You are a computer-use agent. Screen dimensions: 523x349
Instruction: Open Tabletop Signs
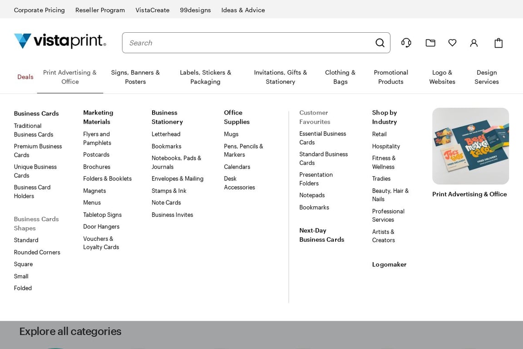(x=103, y=215)
